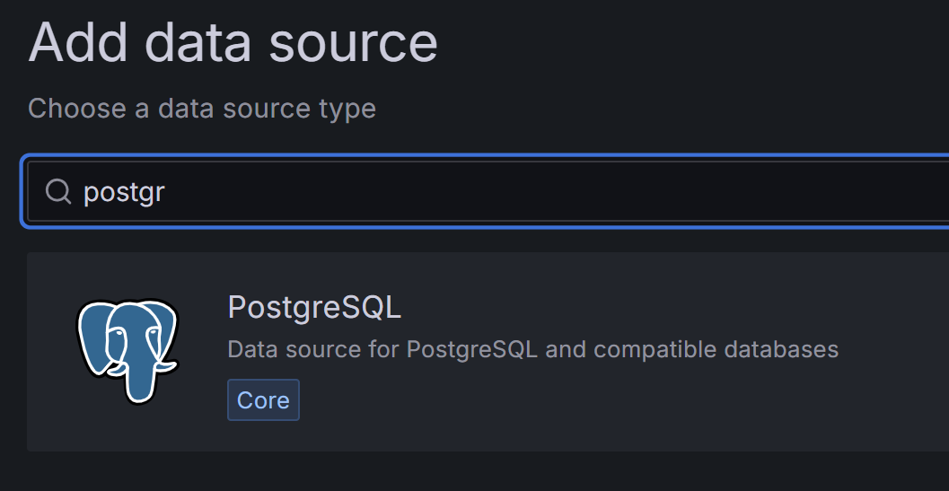Viewport: 949px width, 491px height.
Task: Click the blue elephant head icon
Action: pos(127,351)
